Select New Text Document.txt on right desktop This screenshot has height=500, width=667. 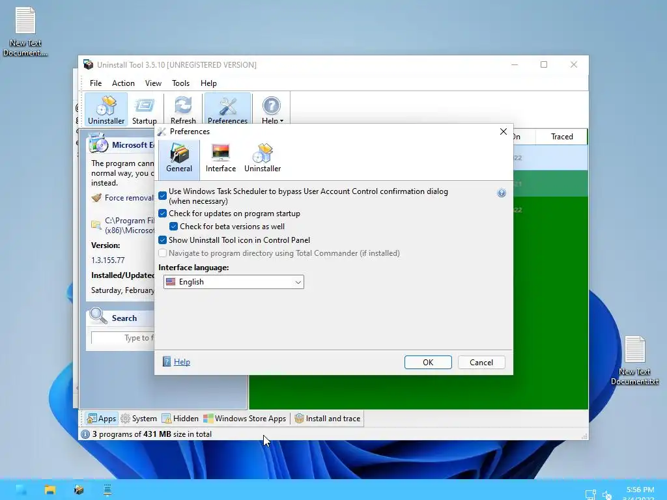click(634, 361)
